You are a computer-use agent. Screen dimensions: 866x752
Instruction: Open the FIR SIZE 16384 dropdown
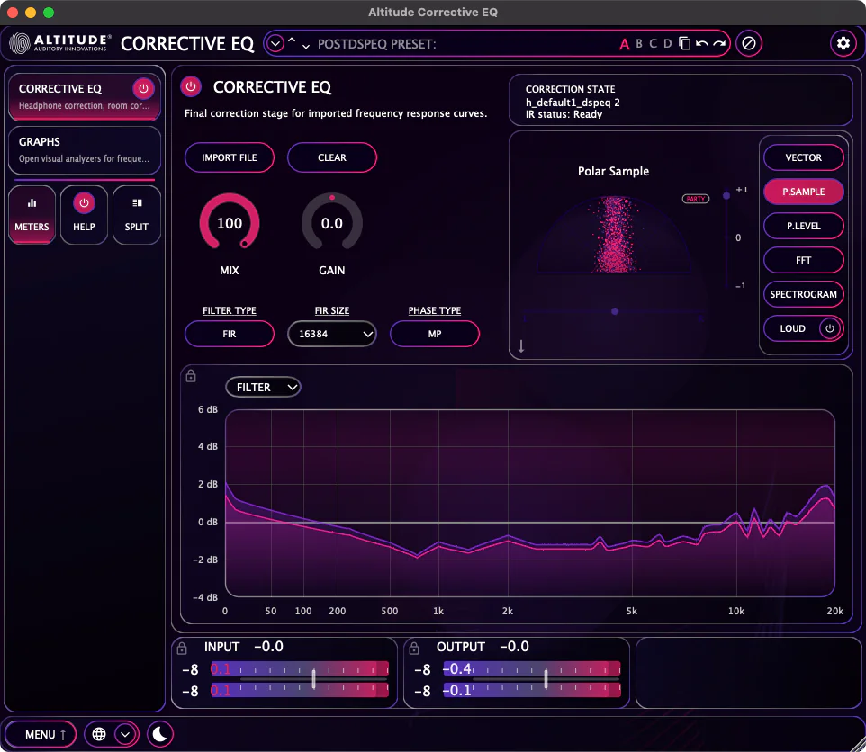click(332, 334)
